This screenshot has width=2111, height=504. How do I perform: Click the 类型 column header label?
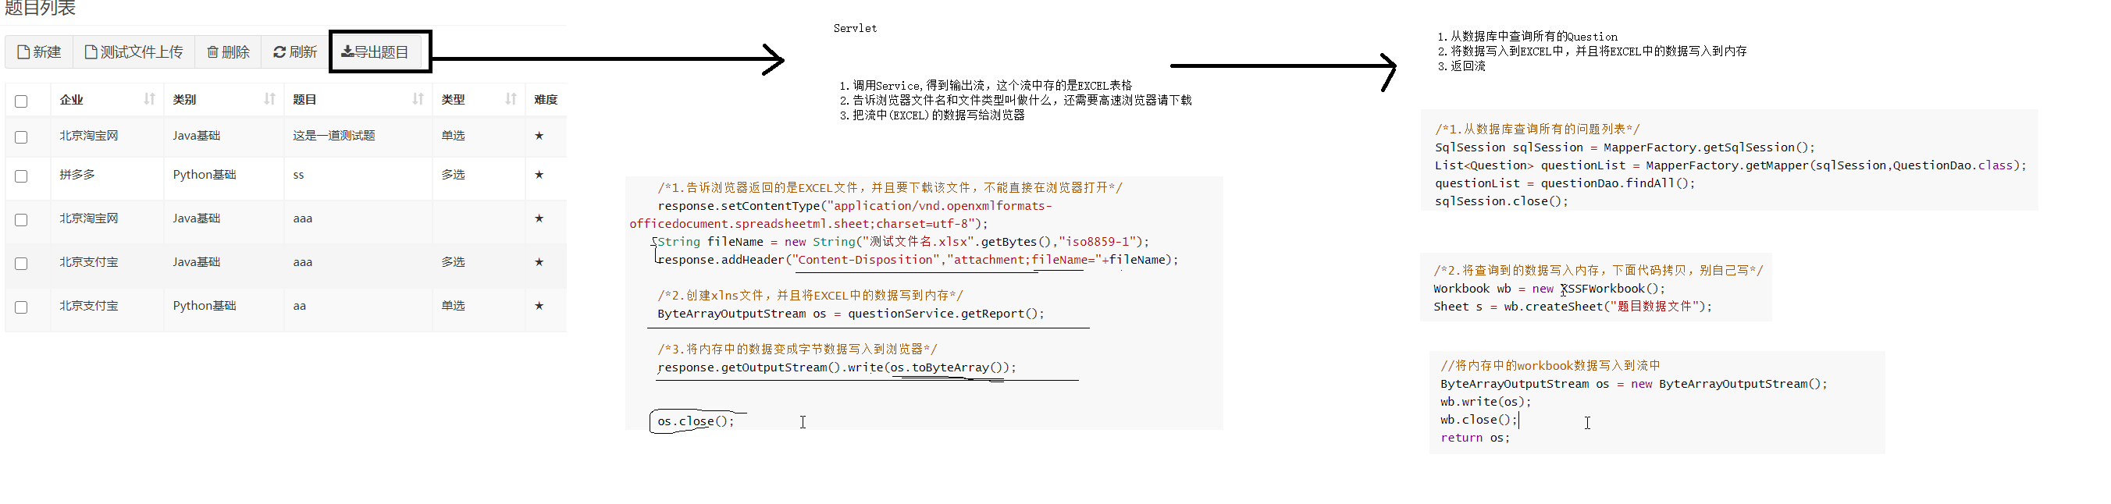tap(453, 99)
